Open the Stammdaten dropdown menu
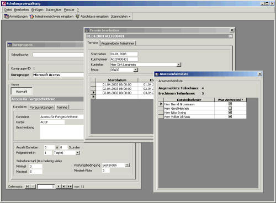Screen dimensions: 276x203 coord(120,17)
